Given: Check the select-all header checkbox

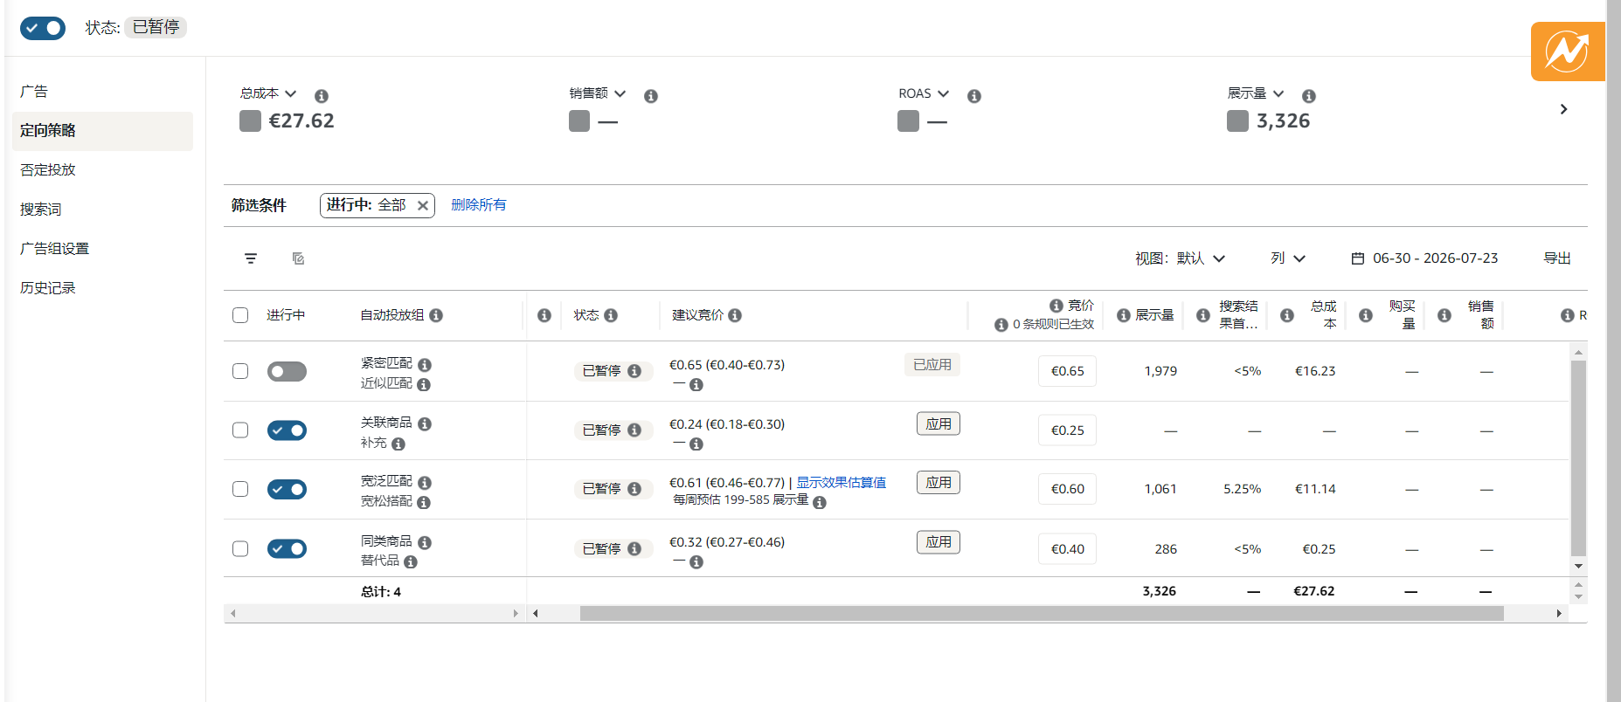Looking at the screenshot, I should click(x=240, y=315).
